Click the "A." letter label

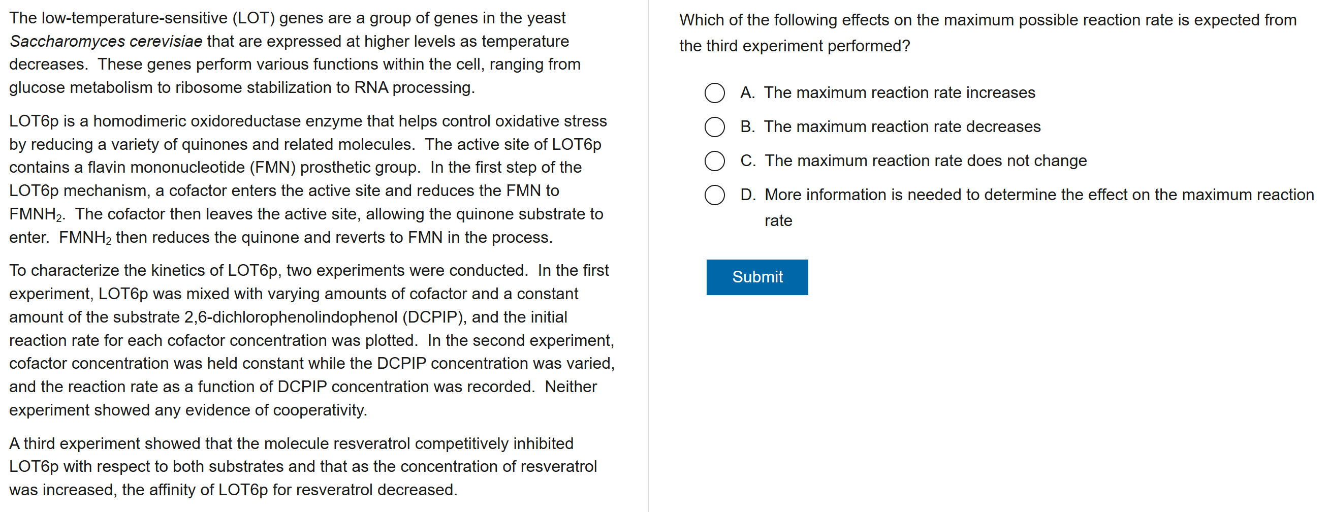pyautogui.click(x=747, y=93)
